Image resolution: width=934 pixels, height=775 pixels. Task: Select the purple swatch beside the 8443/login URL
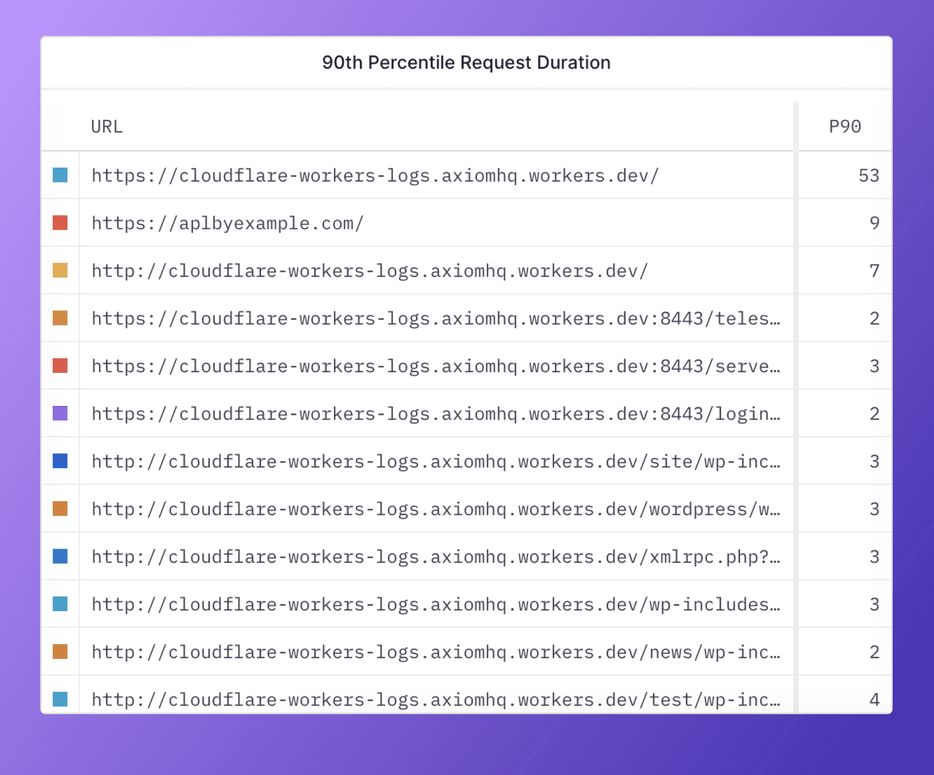pyautogui.click(x=60, y=414)
